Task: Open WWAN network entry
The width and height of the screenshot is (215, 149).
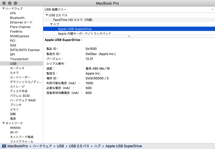Action: point(15,128)
